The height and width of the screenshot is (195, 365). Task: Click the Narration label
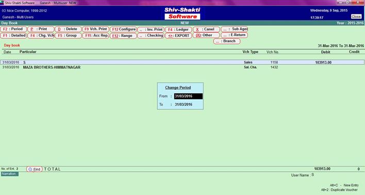click(x=10, y=174)
